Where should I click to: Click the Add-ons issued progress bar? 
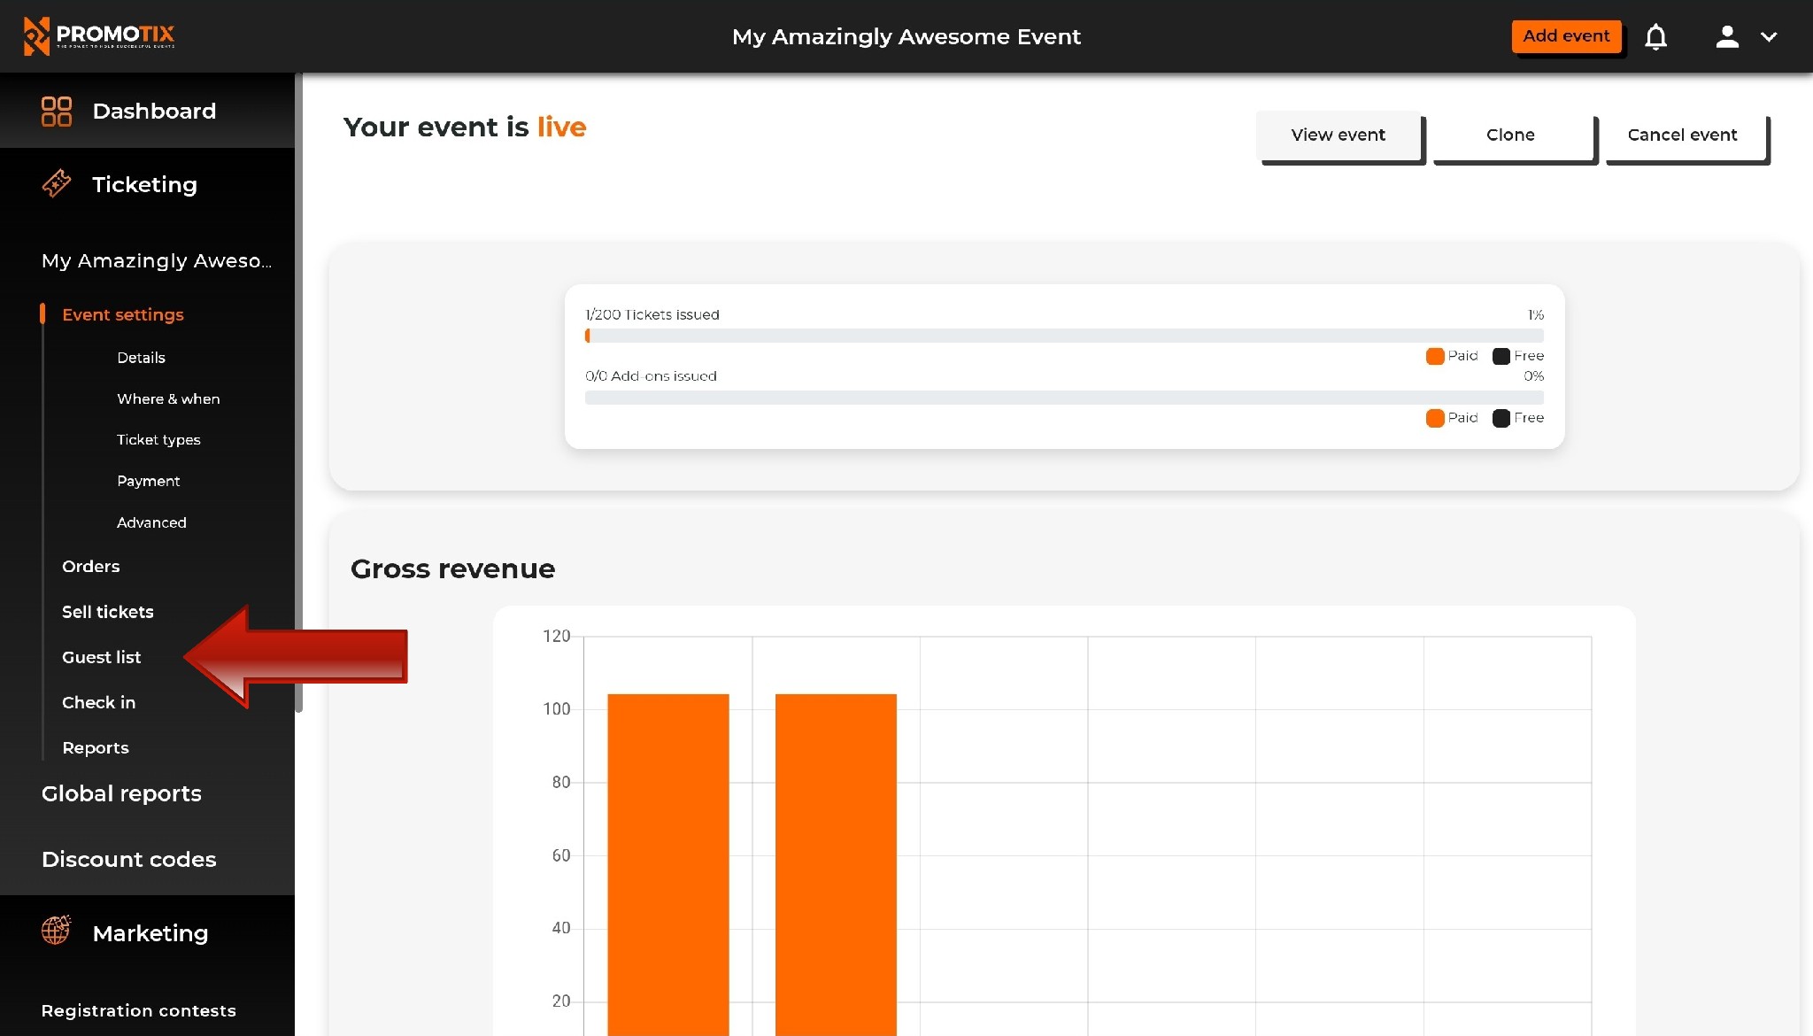coord(1064,398)
